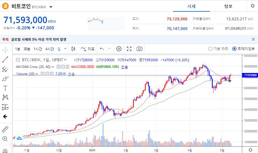
Task: Remove the MA/EMA Cross indicator
Action: click(67, 67)
